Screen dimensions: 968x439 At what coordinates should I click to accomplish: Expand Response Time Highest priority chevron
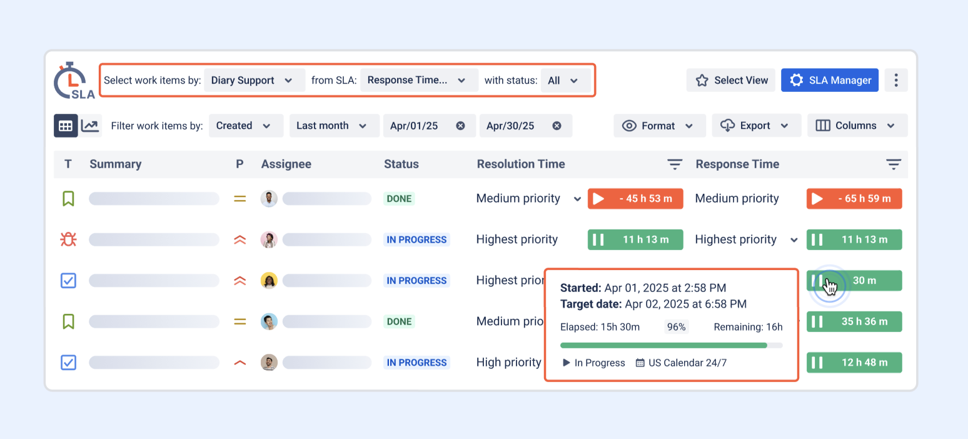794,240
